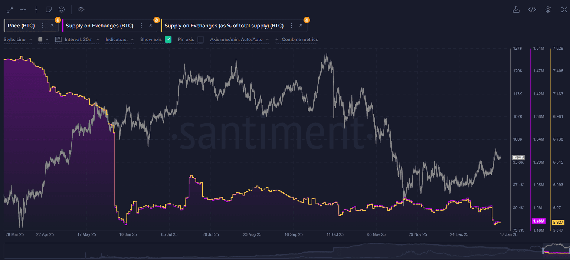Enable the Pin axis checkbox
Screen dimensions: 570x260
tap(200, 39)
